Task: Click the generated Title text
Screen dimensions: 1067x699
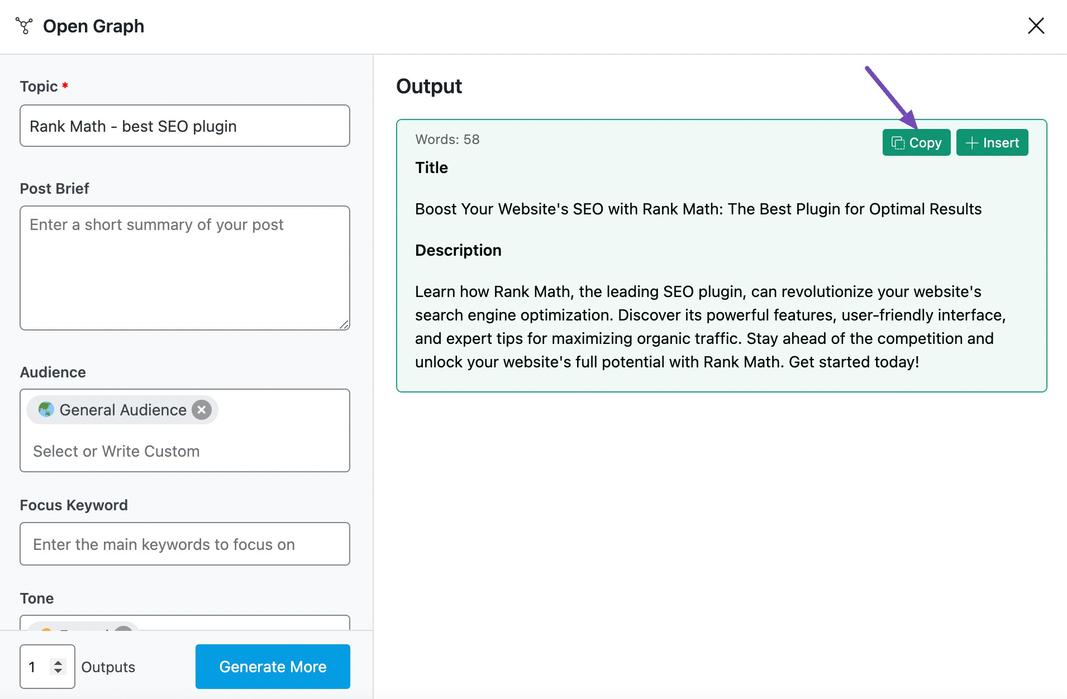Action: point(698,209)
